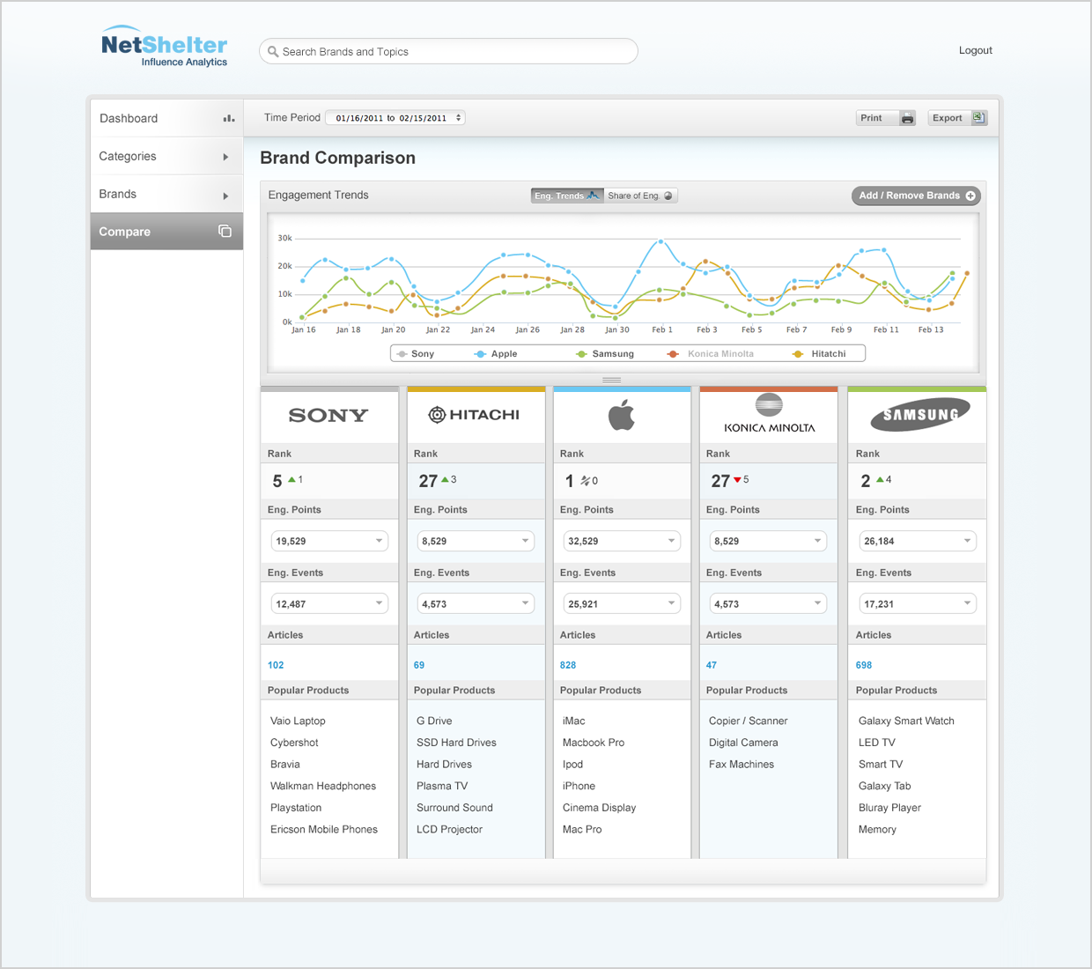1092x969 pixels.
Task: Click the Export button
Action: [x=957, y=118]
